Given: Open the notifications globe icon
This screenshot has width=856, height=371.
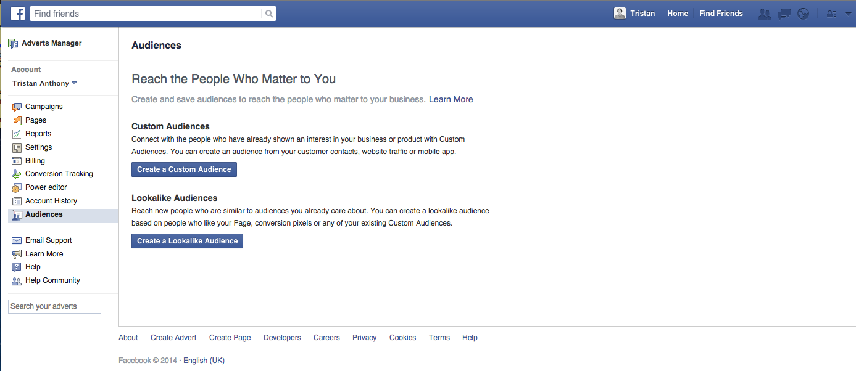Looking at the screenshot, I should [x=803, y=14].
